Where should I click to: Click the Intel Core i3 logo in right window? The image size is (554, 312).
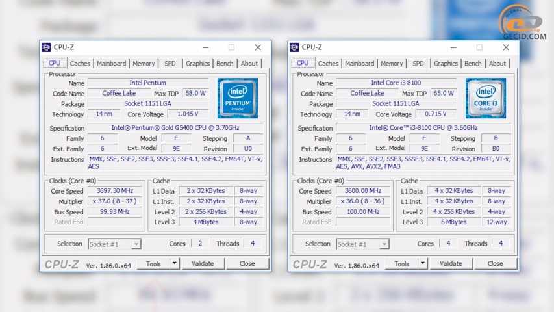pyautogui.click(x=486, y=98)
